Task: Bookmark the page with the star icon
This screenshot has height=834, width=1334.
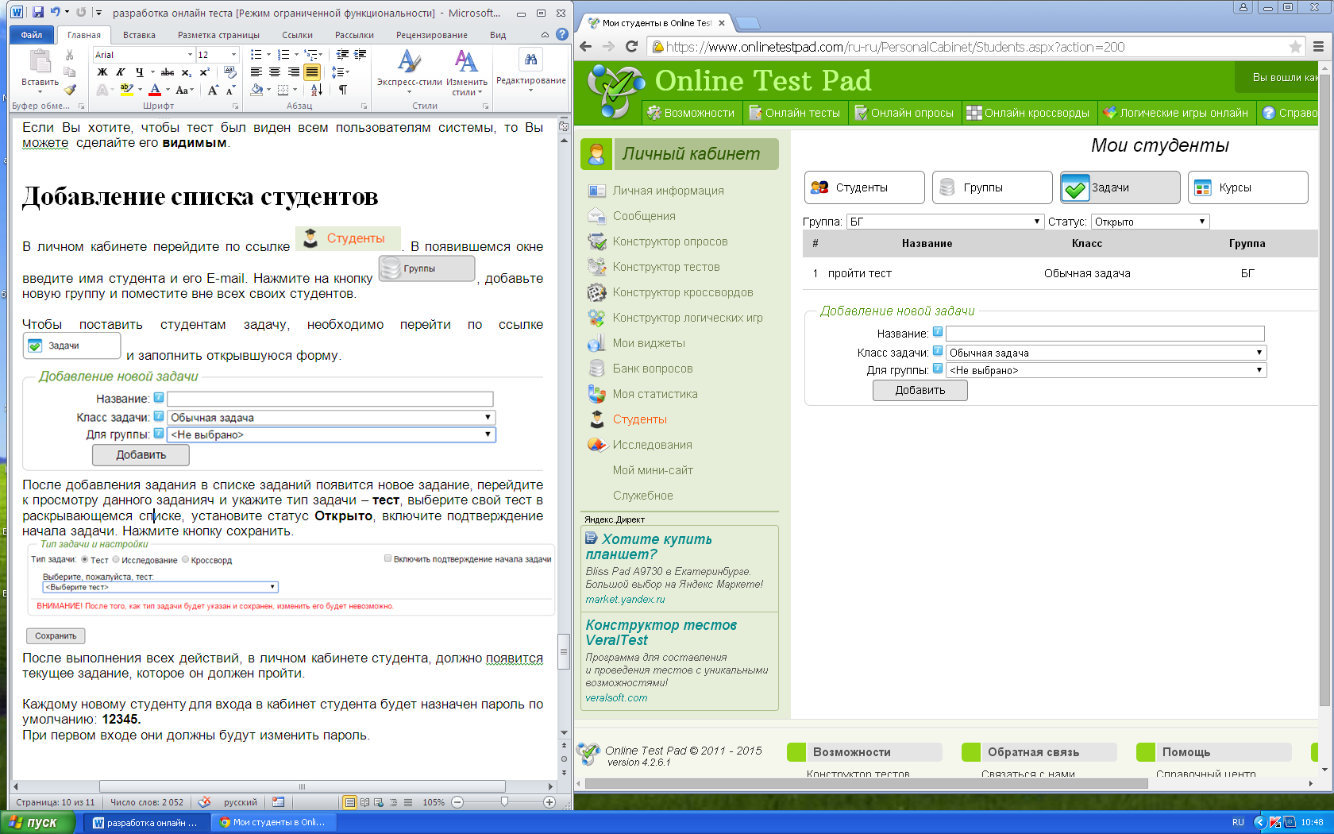Action: [1295, 47]
